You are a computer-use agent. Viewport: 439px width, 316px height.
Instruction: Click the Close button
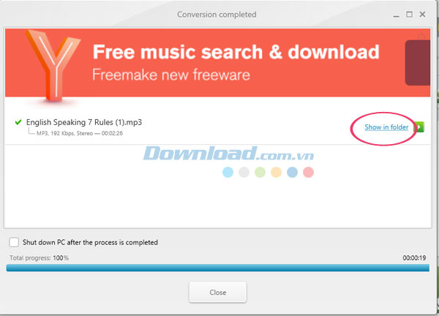[x=218, y=292]
